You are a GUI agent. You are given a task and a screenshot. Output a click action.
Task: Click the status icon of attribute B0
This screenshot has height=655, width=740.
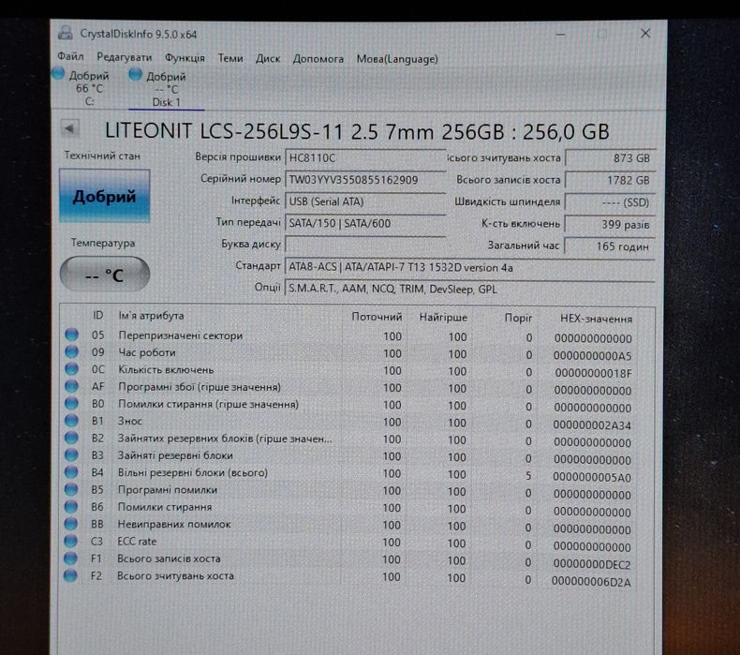(x=72, y=403)
